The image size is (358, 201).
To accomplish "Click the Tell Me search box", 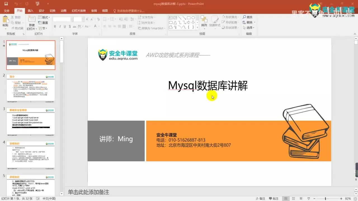I will (129, 11).
